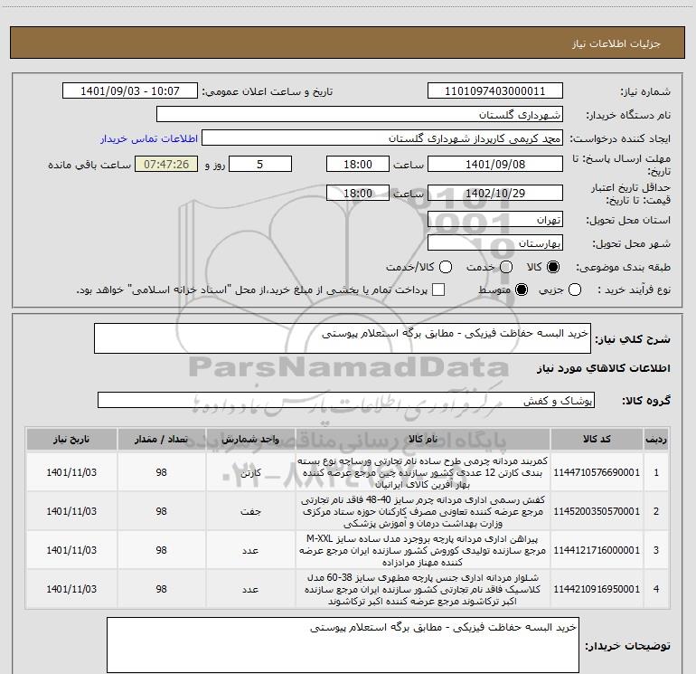
Task: Click the need date 1401/11/03 in row 4
Action: tap(71, 589)
